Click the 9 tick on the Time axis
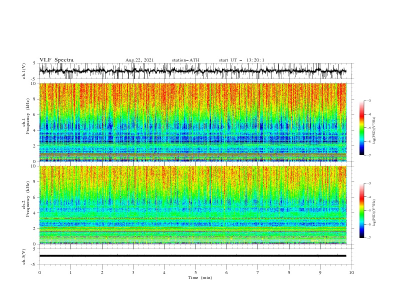 pos(320,272)
